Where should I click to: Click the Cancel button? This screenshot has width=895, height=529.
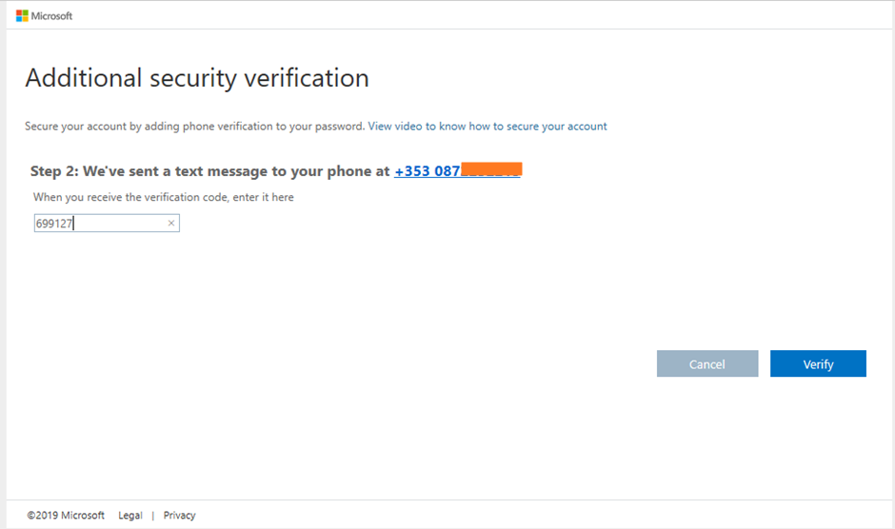pyautogui.click(x=707, y=363)
